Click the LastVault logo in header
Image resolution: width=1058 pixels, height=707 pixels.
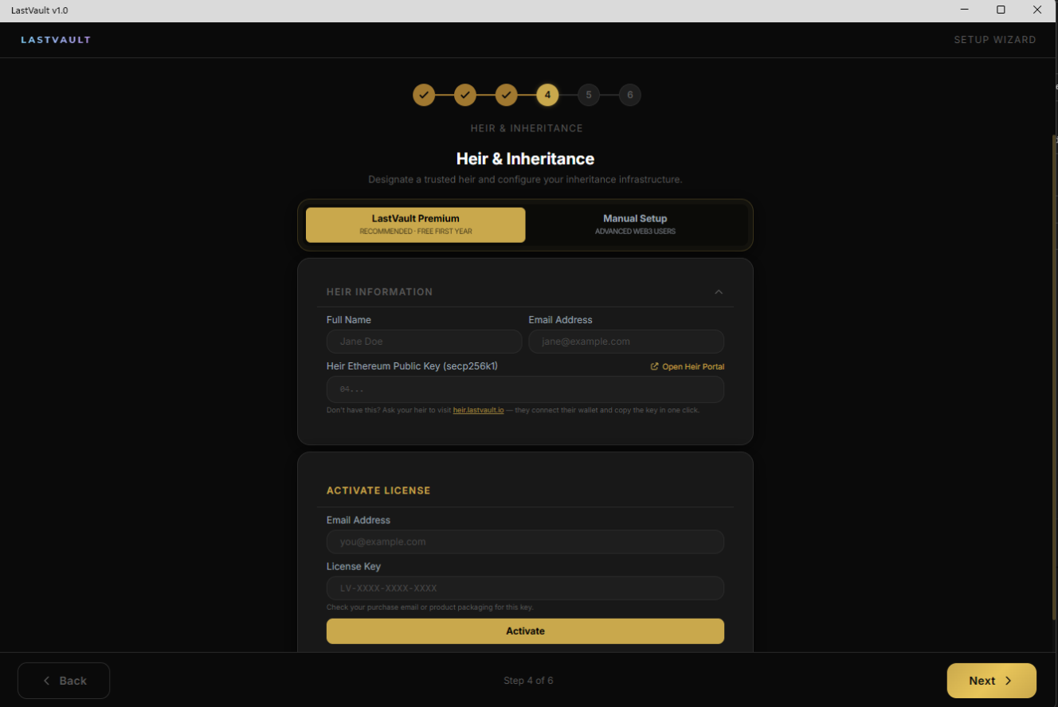(56, 40)
